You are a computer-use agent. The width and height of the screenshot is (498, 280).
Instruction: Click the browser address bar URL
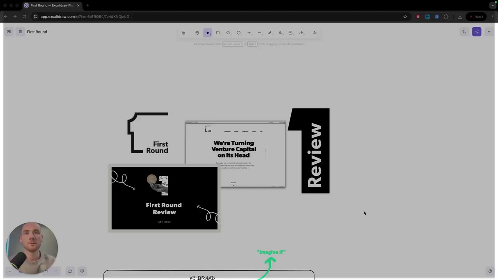pos(85,17)
